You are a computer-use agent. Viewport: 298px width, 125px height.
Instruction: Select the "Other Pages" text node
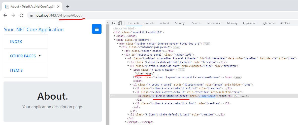click(145, 73)
